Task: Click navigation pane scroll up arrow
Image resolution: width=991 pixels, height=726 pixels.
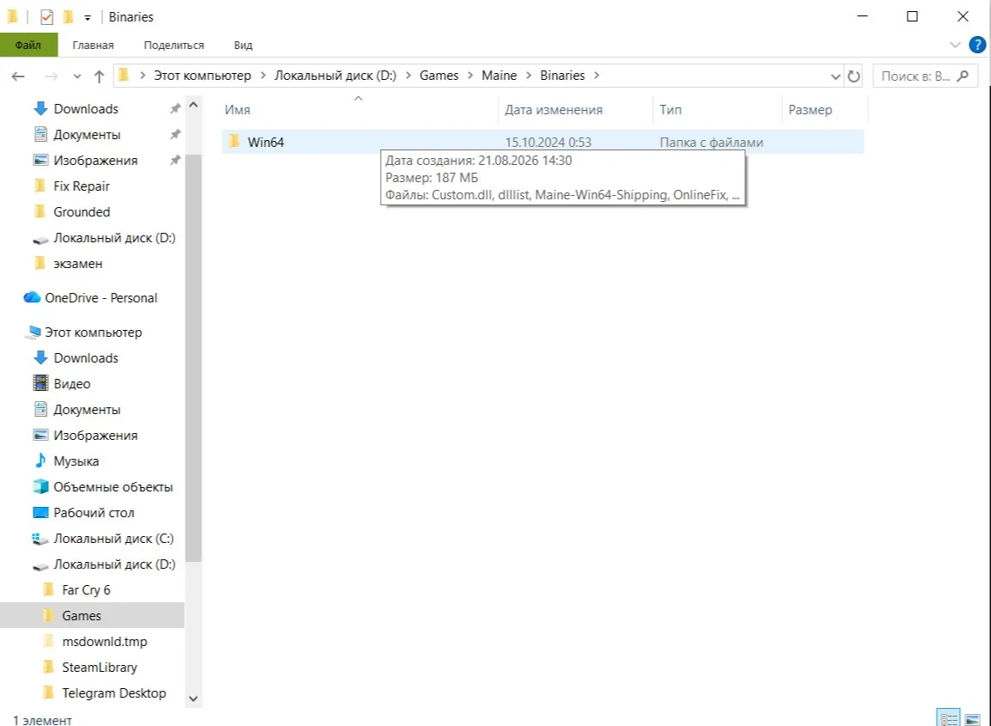Action: (x=193, y=105)
